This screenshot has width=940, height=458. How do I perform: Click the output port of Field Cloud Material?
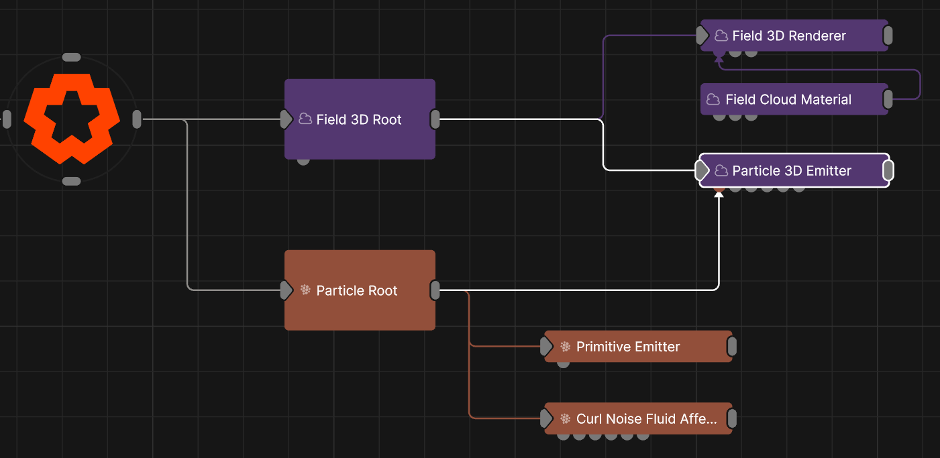(x=888, y=99)
